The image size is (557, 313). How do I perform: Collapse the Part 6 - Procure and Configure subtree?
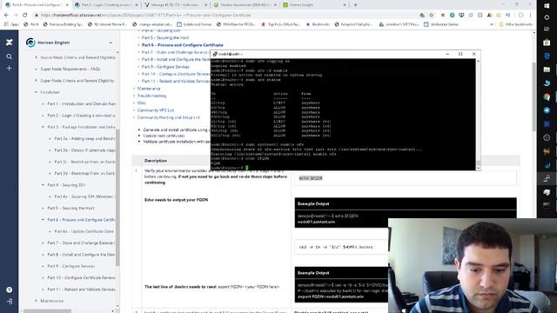pyautogui.click(x=43, y=220)
